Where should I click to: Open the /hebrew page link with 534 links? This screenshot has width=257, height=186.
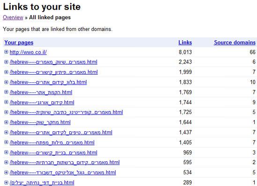[x=63, y=172]
